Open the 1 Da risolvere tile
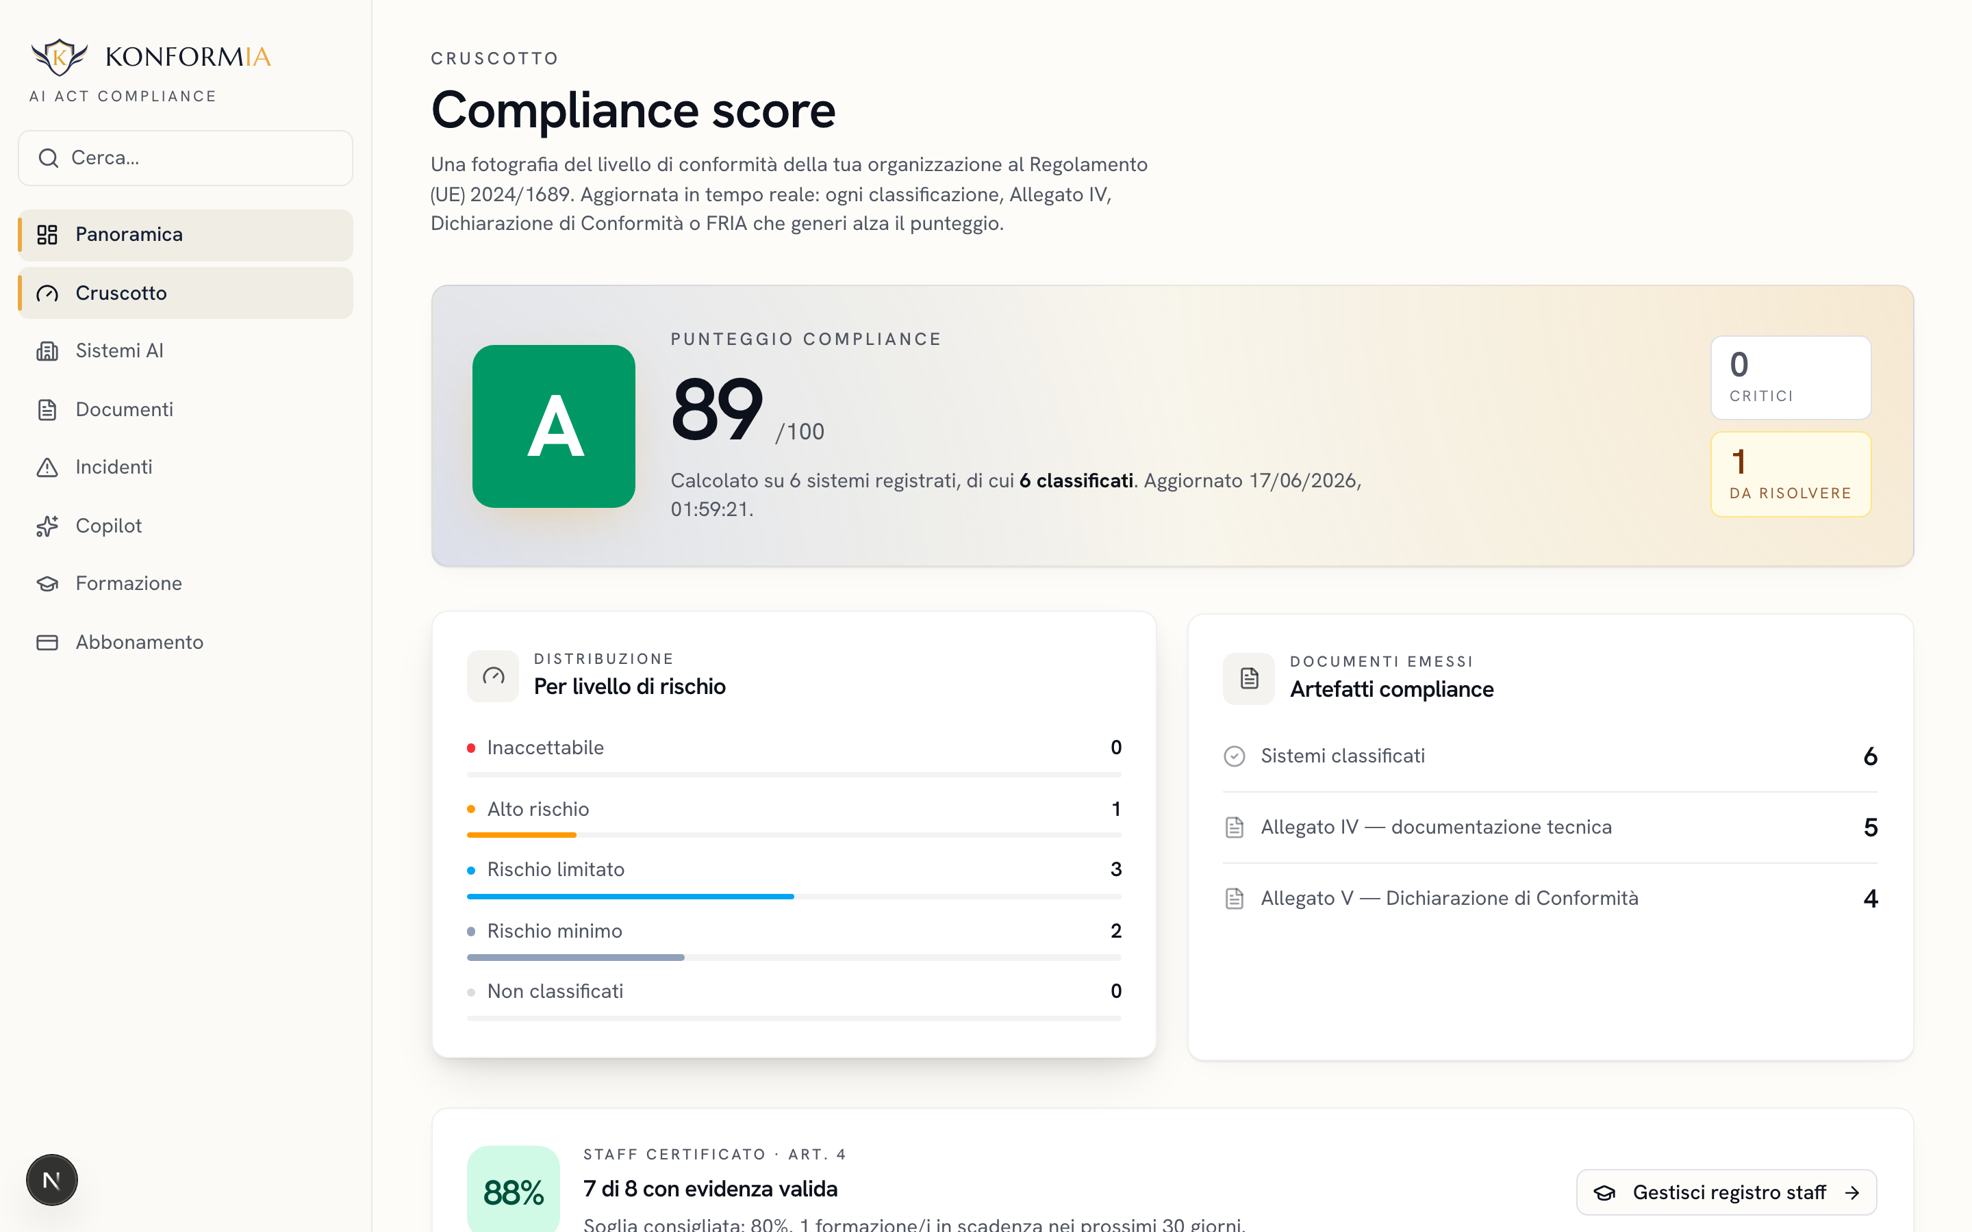This screenshot has height=1232, width=1972. (1791, 474)
